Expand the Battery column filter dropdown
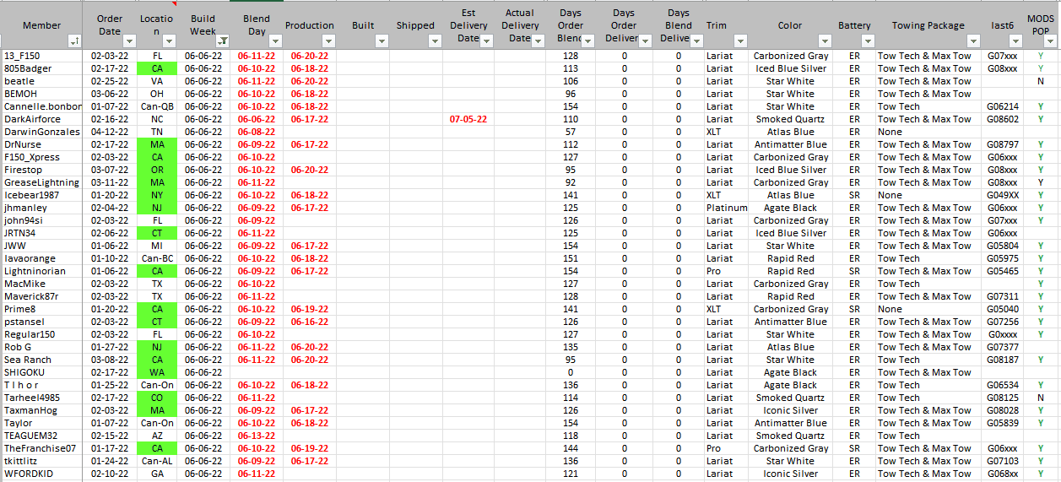This screenshot has width=1061, height=482. coord(867,41)
